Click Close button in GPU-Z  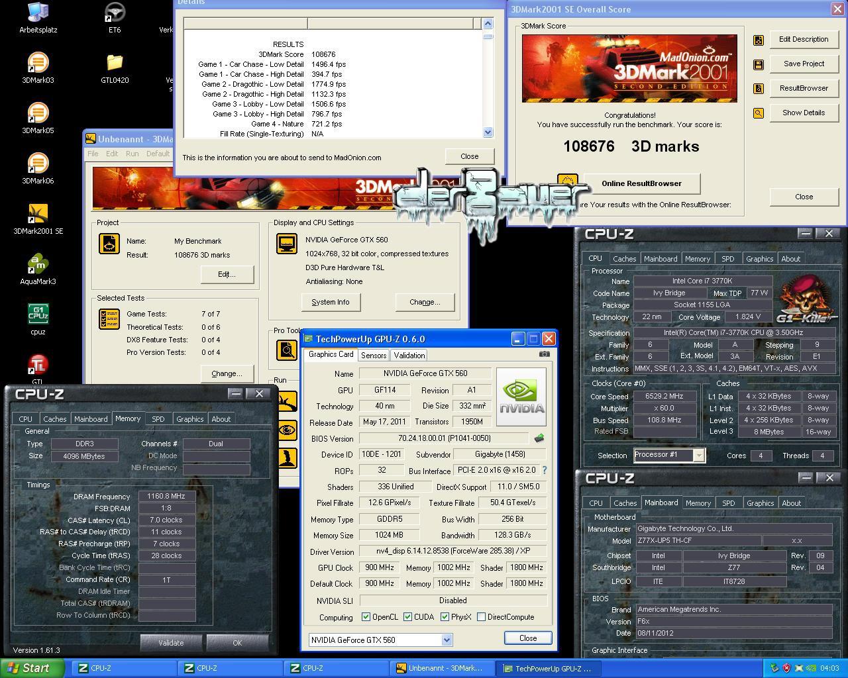(528, 638)
